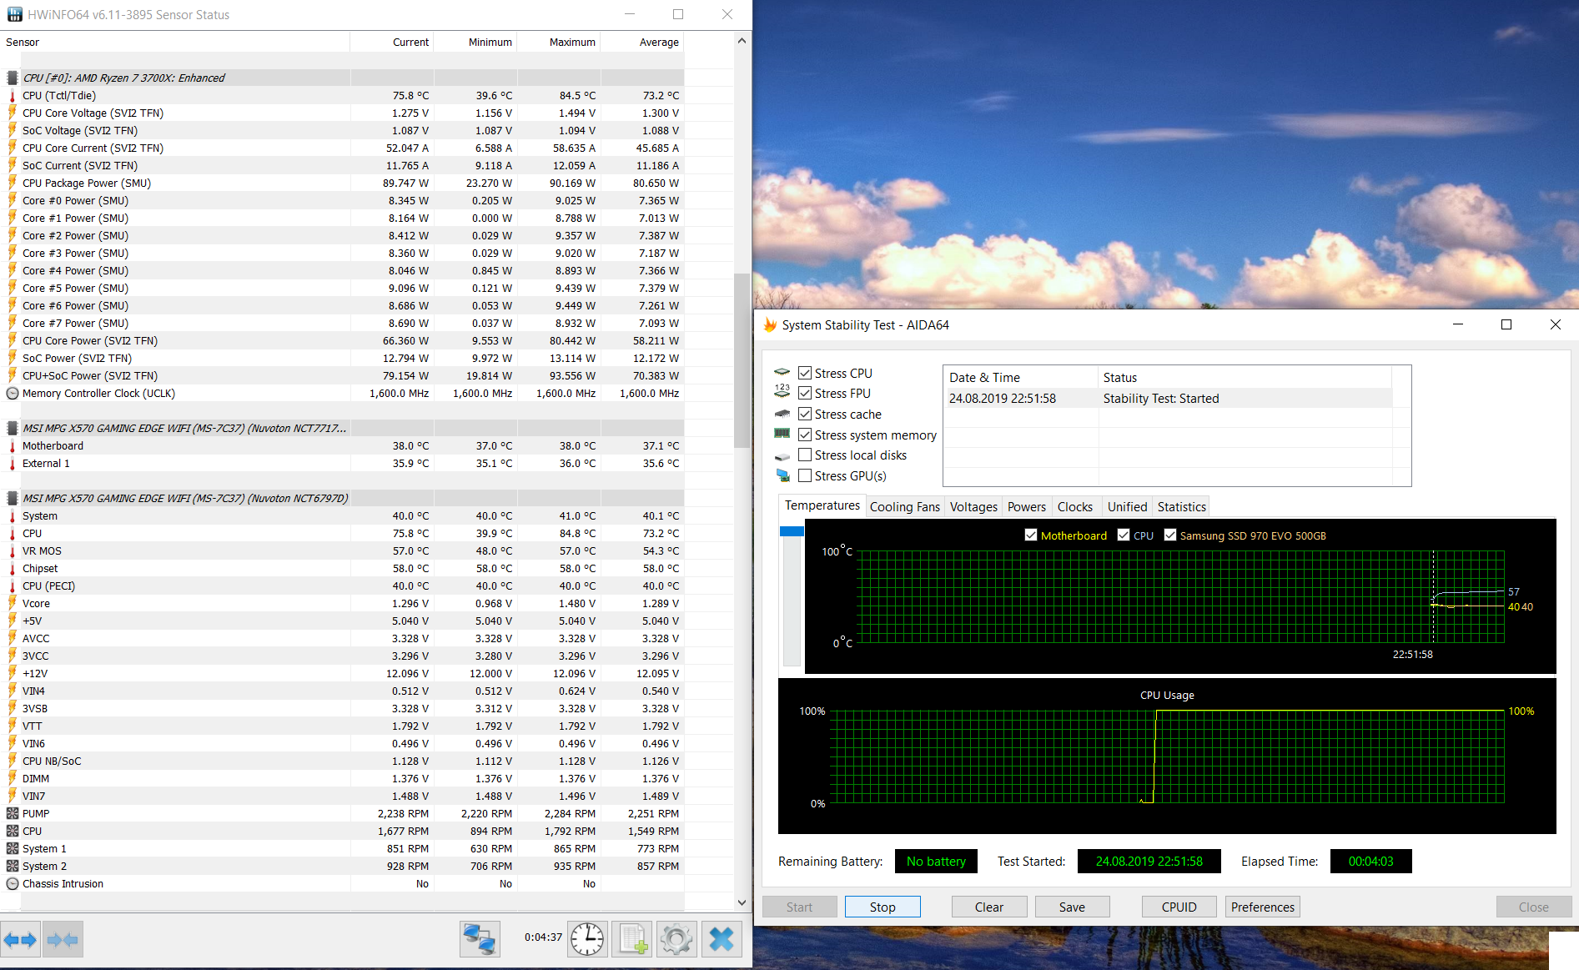Select the CPU (Tctl/Tdie) sensor row
The width and height of the screenshot is (1579, 970).
(342, 95)
